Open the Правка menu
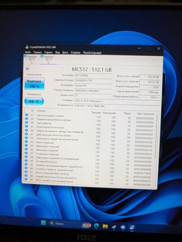 (38, 52)
